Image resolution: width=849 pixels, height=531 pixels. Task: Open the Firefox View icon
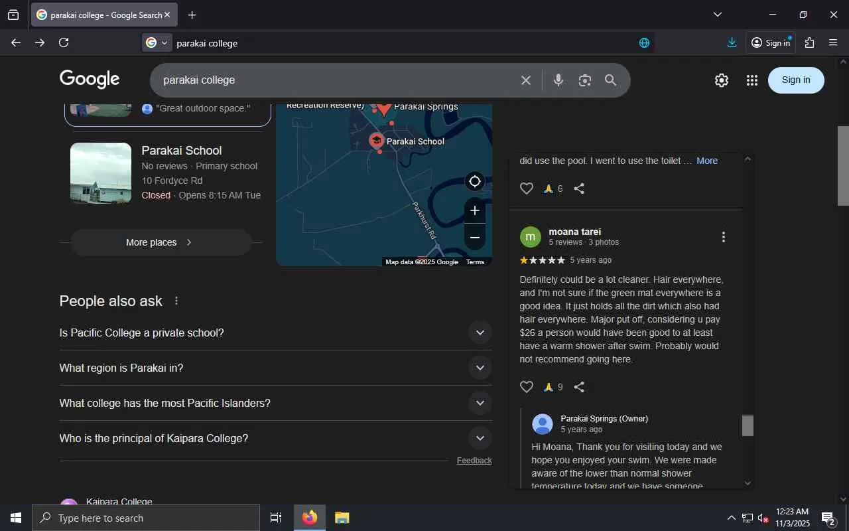click(x=13, y=15)
